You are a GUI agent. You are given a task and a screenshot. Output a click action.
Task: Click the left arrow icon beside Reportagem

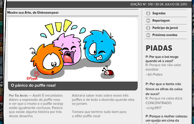click(148, 21)
